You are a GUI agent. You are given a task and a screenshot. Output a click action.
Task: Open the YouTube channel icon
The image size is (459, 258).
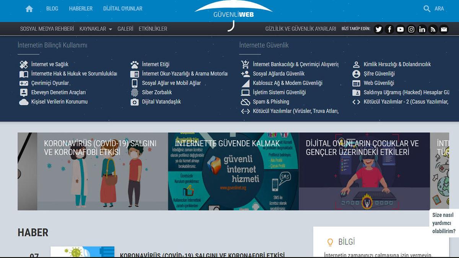pos(400,29)
